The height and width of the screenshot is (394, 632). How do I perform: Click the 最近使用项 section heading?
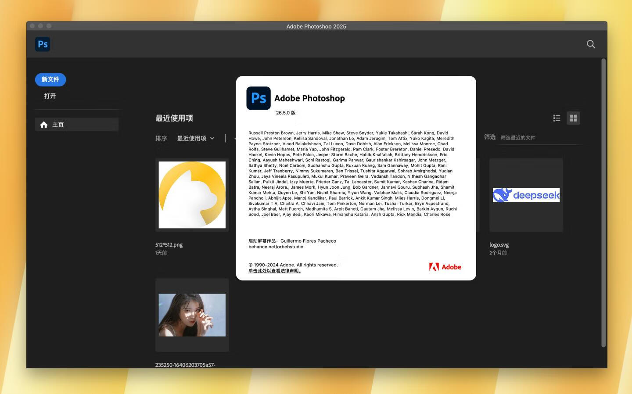pos(174,118)
